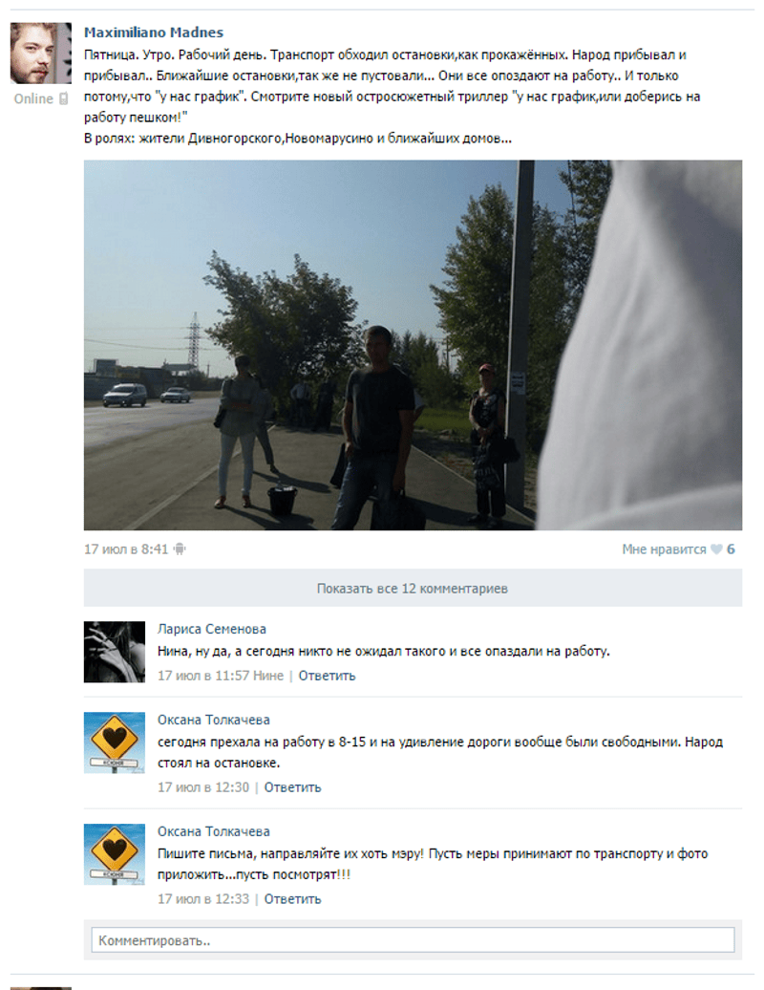The width and height of the screenshot is (764, 990).
Task: Click the Нине addressee link in the comment
Action: [x=267, y=676]
